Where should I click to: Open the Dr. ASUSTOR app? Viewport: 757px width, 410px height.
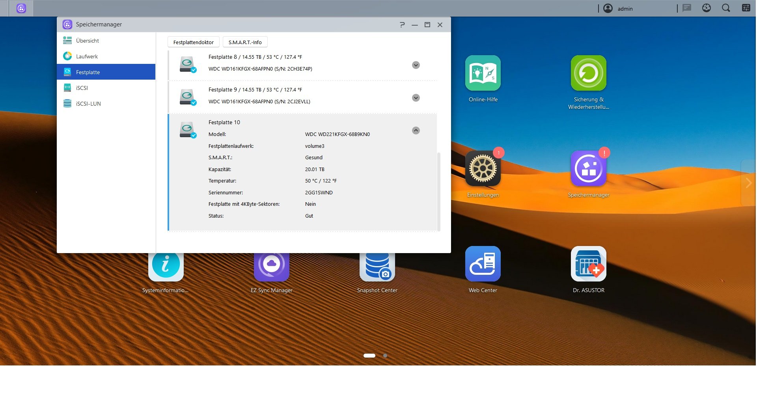[x=589, y=264]
